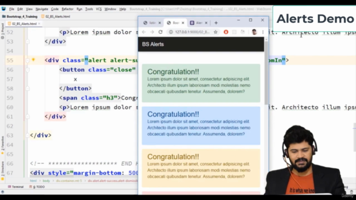Click tool windows quick access icon in status bar
Image resolution: width=356 pixels, height=200 pixels.
(2, 192)
